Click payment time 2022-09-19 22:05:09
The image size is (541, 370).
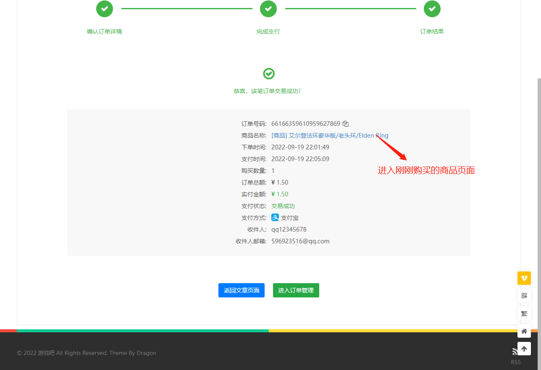[300, 159]
